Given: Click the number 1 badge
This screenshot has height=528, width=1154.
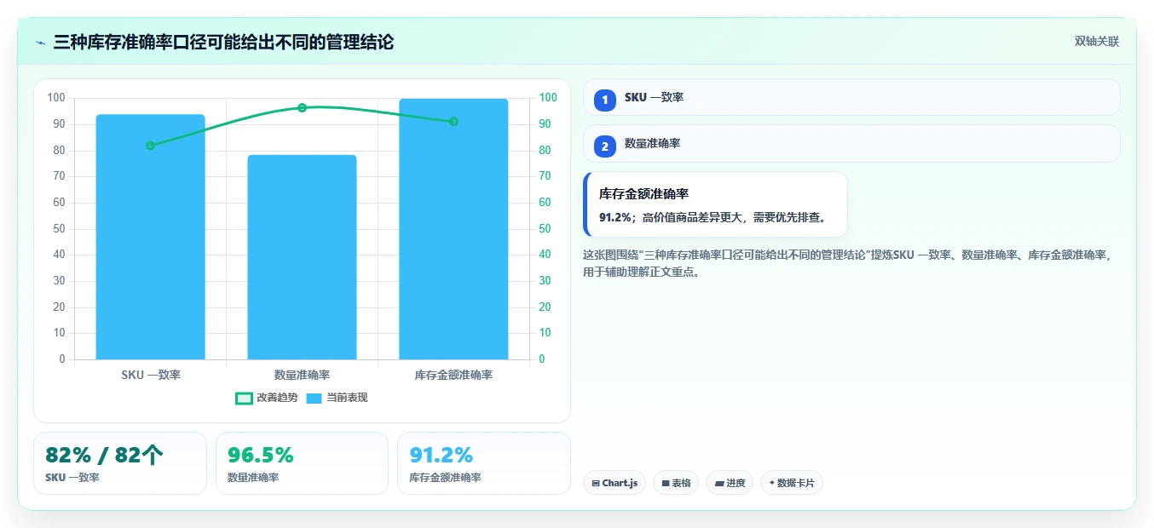Looking at the screenshot, I should (605, 100).
